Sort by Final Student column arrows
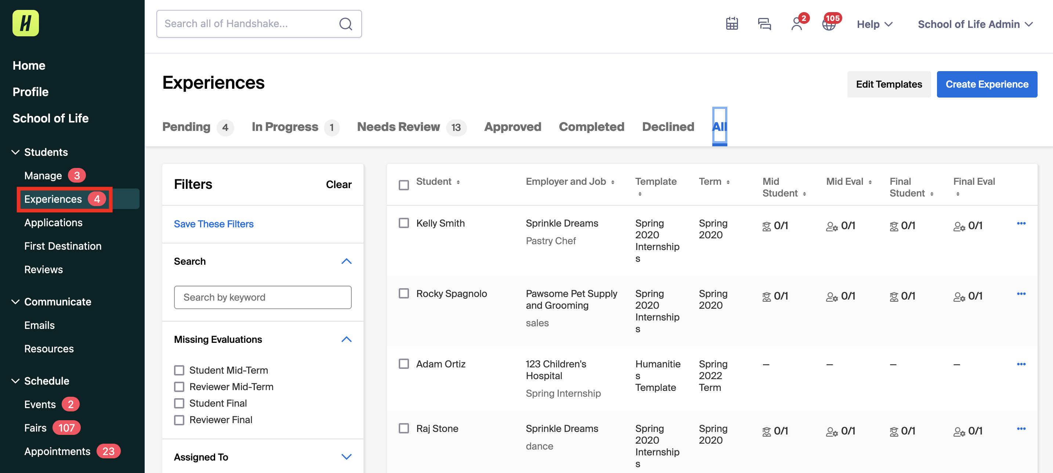Viewport: 1053px width, 473px height. 931,194
